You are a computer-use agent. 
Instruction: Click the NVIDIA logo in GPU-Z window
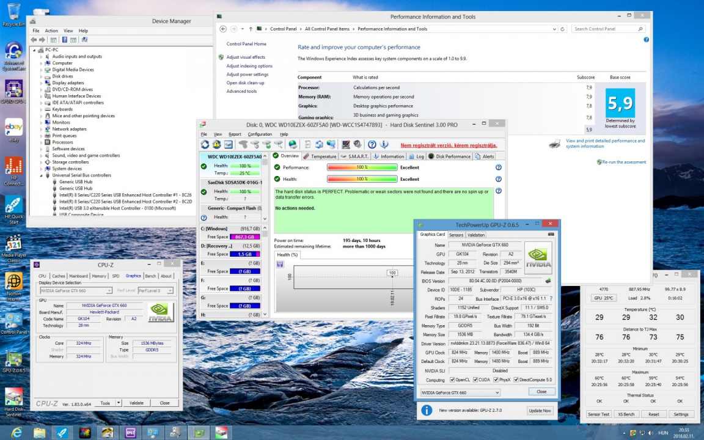pos(538,257)
